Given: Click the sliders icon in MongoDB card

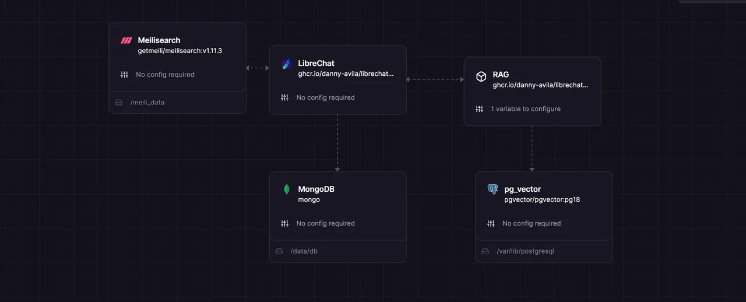Looking at the screenshot, I should click(x=284, y=223).
